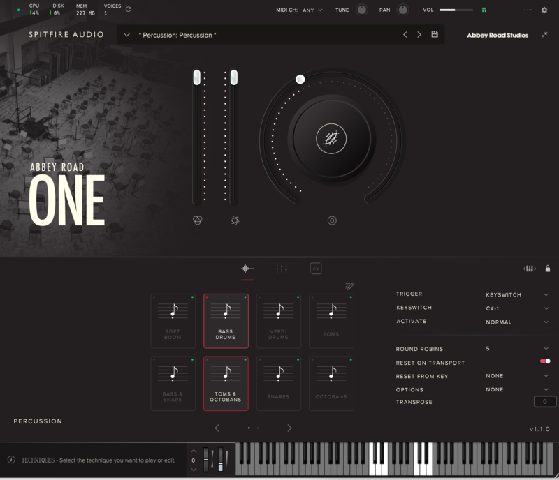
Task: Select the Bass Drums technique
Action: point(226,321)
